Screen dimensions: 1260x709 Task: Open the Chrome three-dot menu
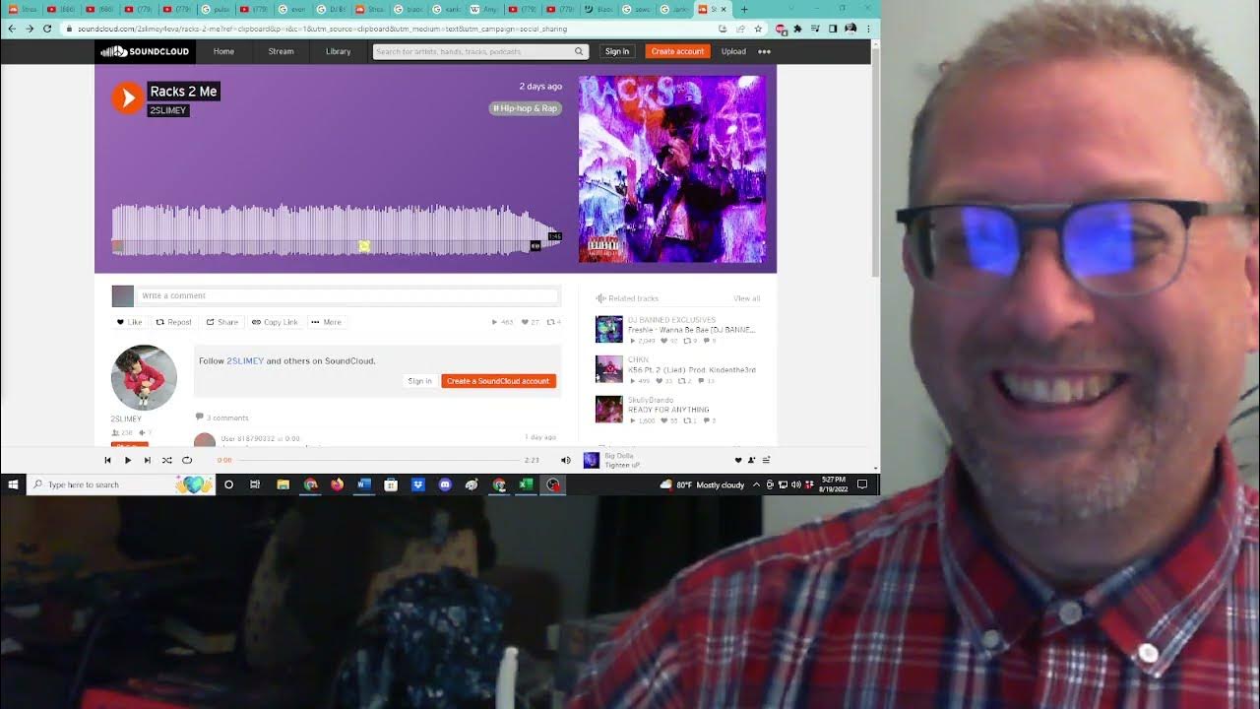868,29
